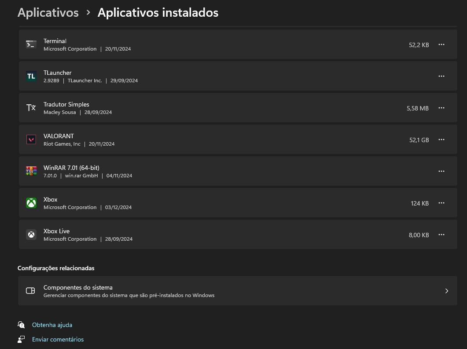Image resolution: width=467 pixels, height=349 pixels.
Task: Click the Componentes do sistema icon
Action: coord(30,290)
